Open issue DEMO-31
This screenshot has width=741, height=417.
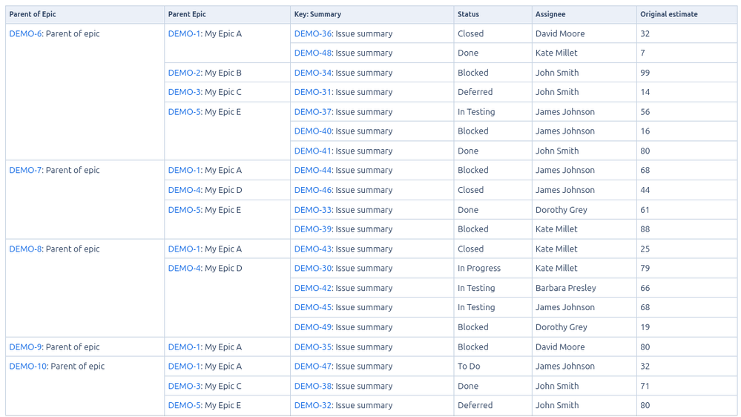313,92
